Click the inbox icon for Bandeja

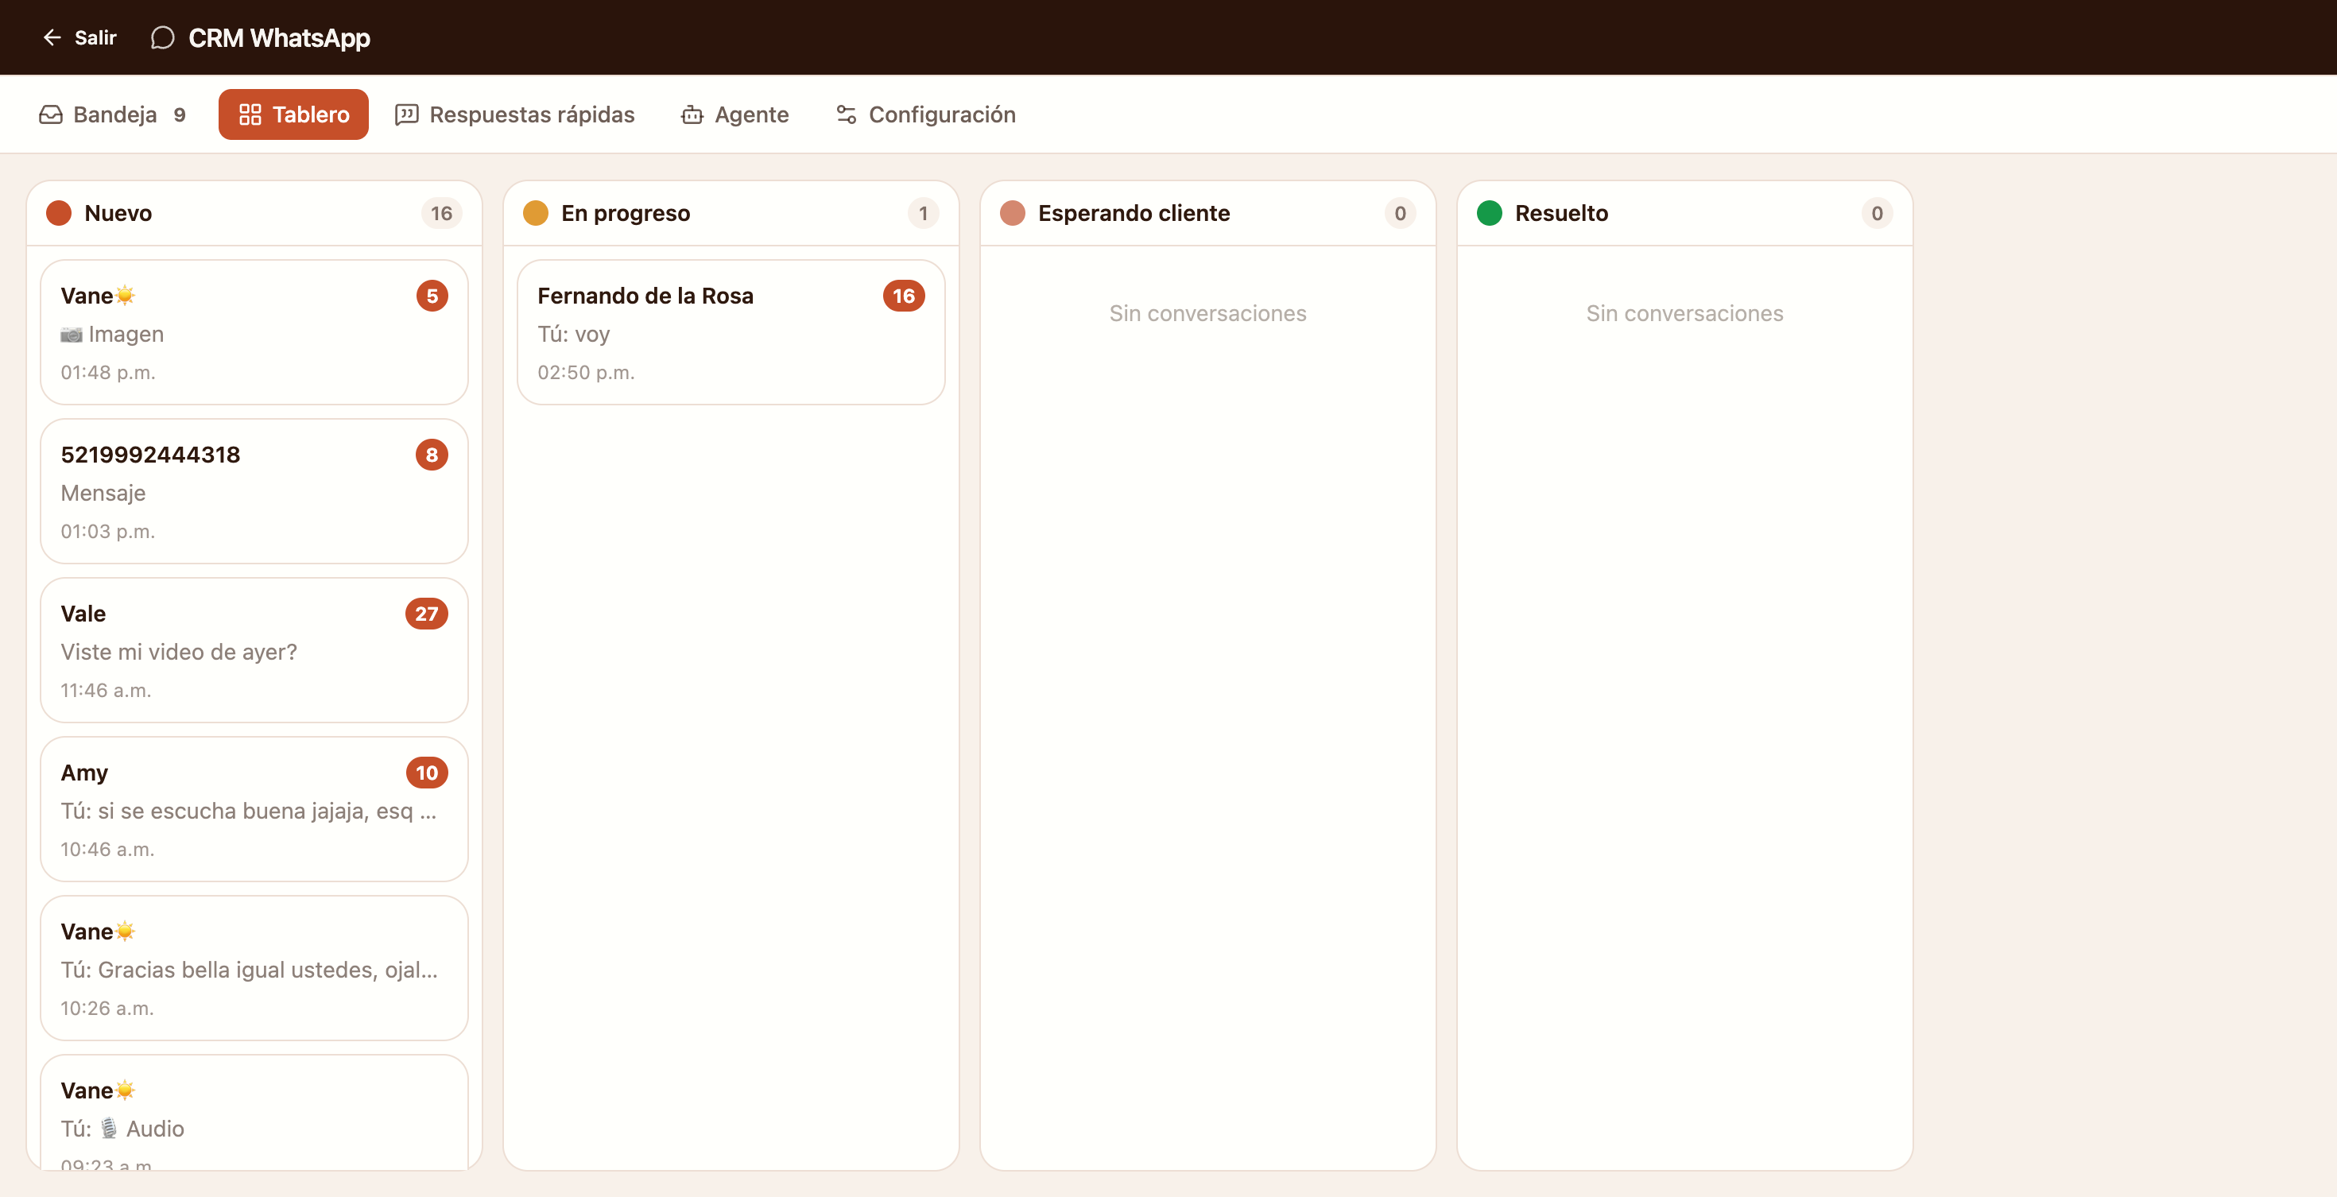(51, 114)
